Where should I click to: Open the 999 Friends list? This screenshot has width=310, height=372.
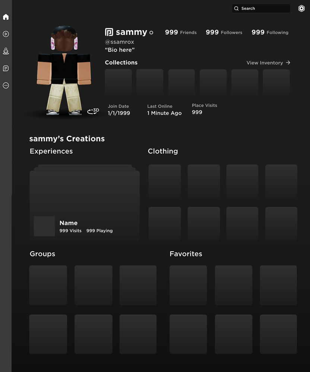click(x=181, y=32)
